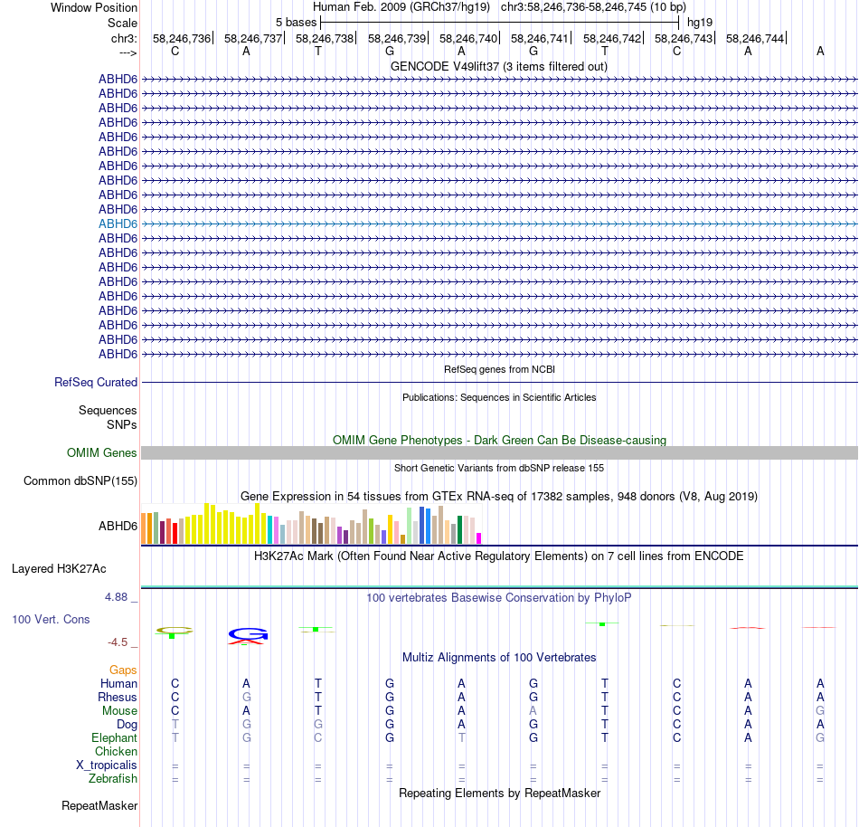
Task: Select the Human alignment row label
Action: [118, 683]
